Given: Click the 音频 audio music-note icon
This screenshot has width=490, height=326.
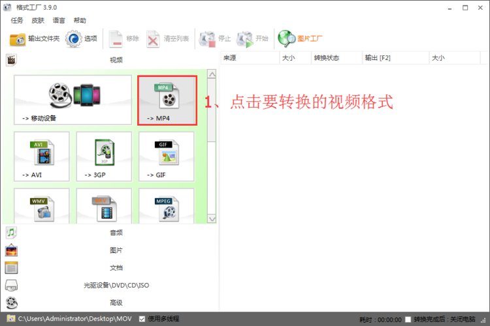Looking at the screenshot, I should (x=11, y=232).
